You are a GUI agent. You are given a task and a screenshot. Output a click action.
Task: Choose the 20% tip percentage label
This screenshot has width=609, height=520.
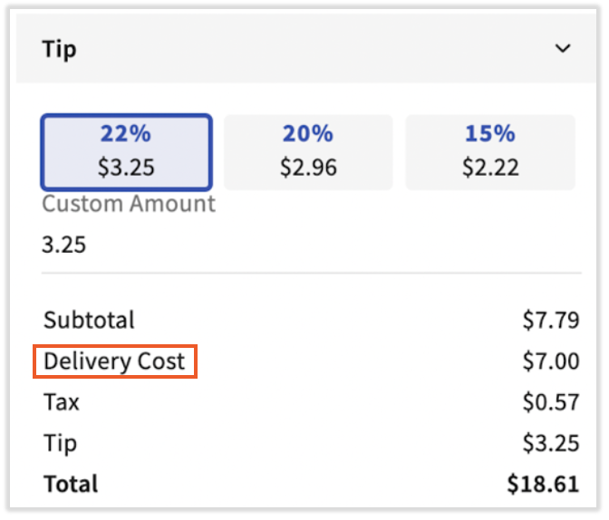(308, 134)
